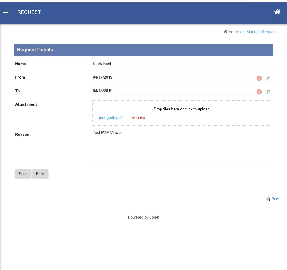The height and width of the screenshot is (270, 287).
Task: Open the From date calendar picker
Action: click(x=268, y=78)
